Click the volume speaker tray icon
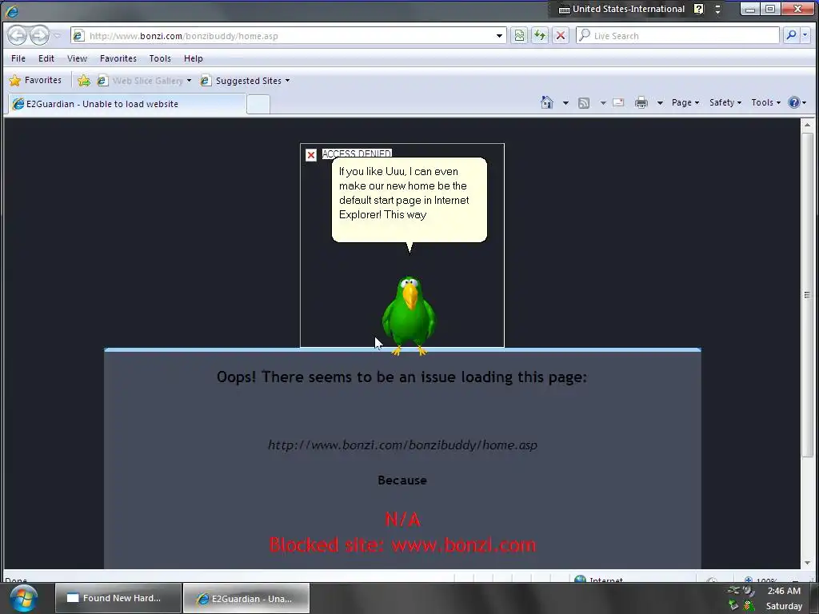This screenshot has height=614, width=819. 749,591
